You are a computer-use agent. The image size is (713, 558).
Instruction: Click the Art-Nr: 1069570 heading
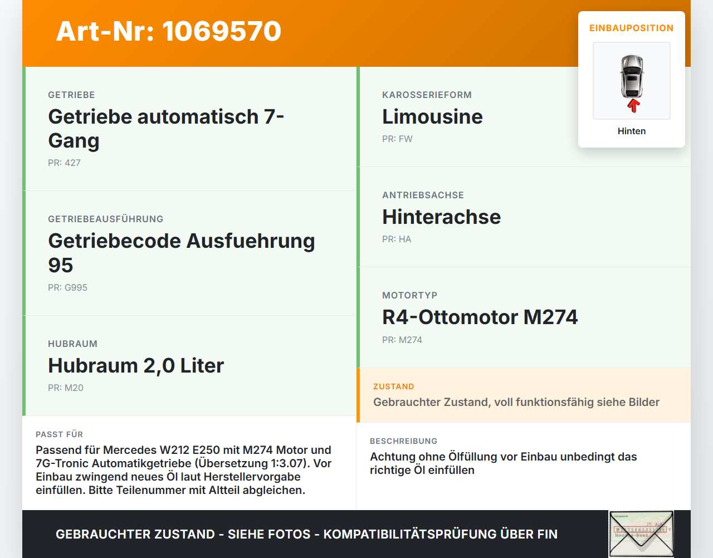[x=169, y=31]
